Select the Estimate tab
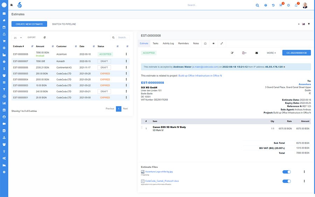Screen dimensions: 315x197 [x=144, y=43]
